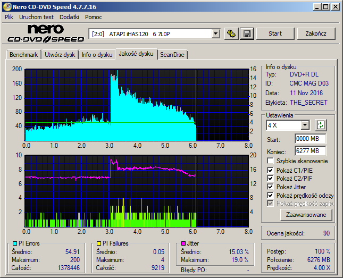Uncheck Pokaż C2/PIF checkbox

click(x=270, y=178)
